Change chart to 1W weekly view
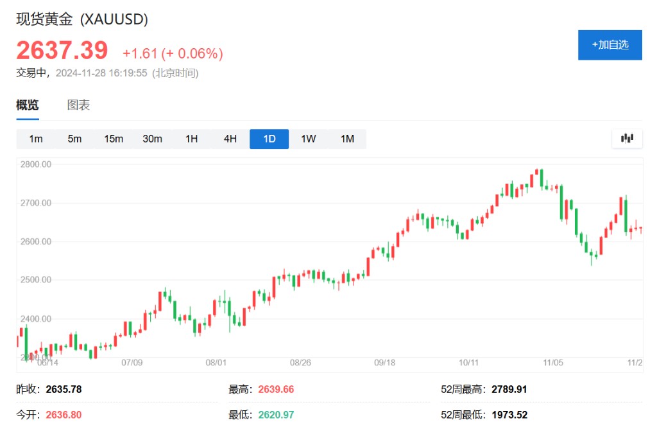The height and width of the screenshot is (427, 657). click(309, 139)
